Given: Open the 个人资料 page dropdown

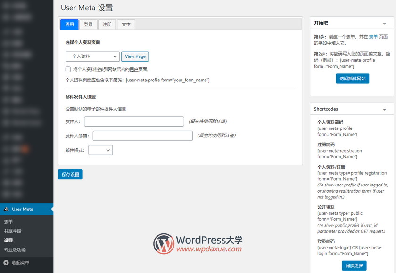Looking at the screenshot, I should coord(92,56).
